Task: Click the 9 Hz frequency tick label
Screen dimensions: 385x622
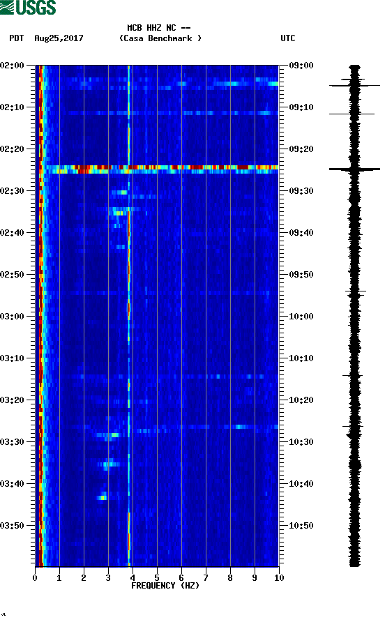Action: click(255, 578)
